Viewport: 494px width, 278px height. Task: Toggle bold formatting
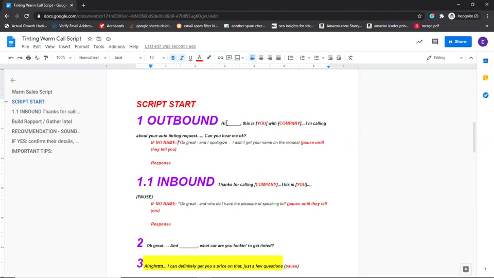173,58
